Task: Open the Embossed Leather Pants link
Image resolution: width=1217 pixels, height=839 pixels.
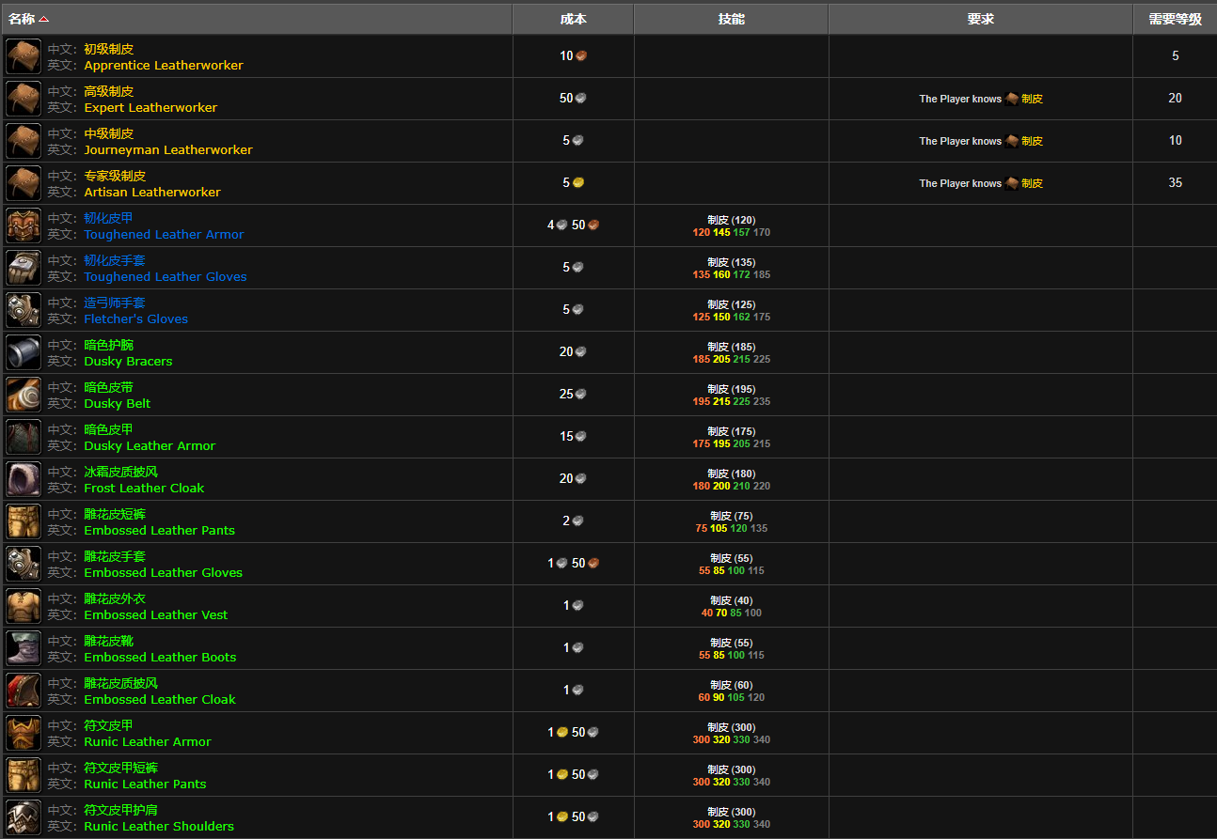Action: [x=160, y=531]
